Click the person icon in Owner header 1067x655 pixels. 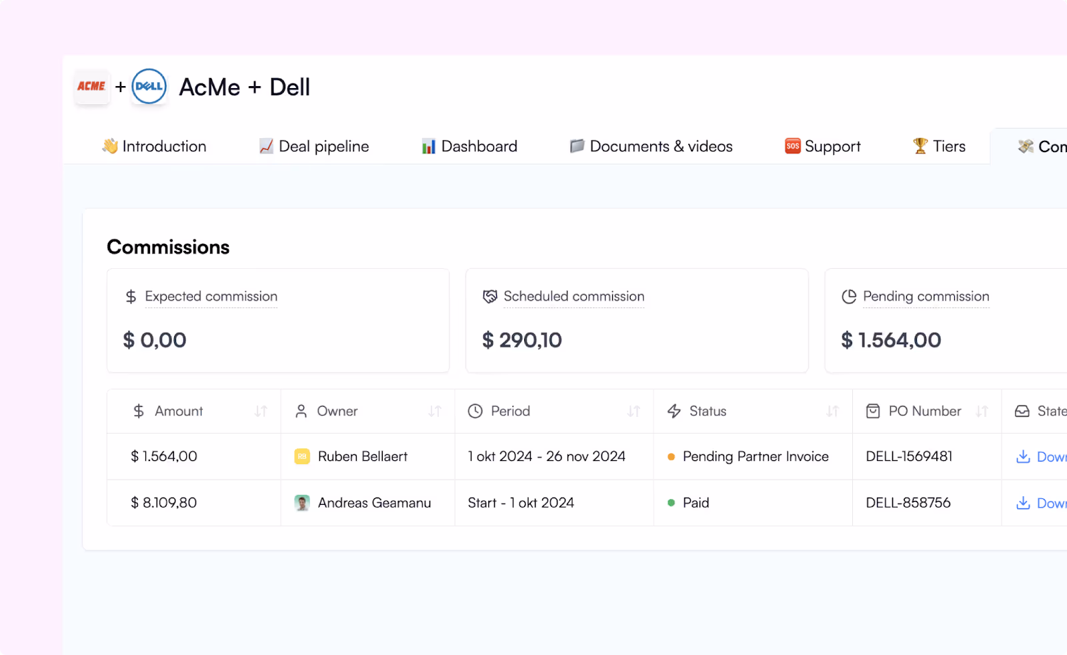pyautogui.click(x=301, y=411)
